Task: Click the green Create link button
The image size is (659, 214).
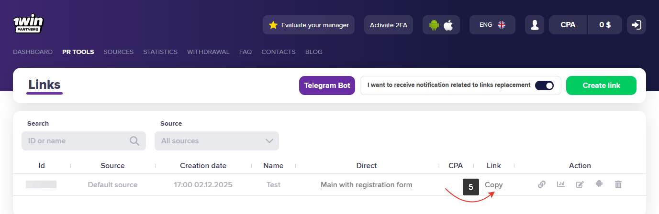Action: (601, 86)
